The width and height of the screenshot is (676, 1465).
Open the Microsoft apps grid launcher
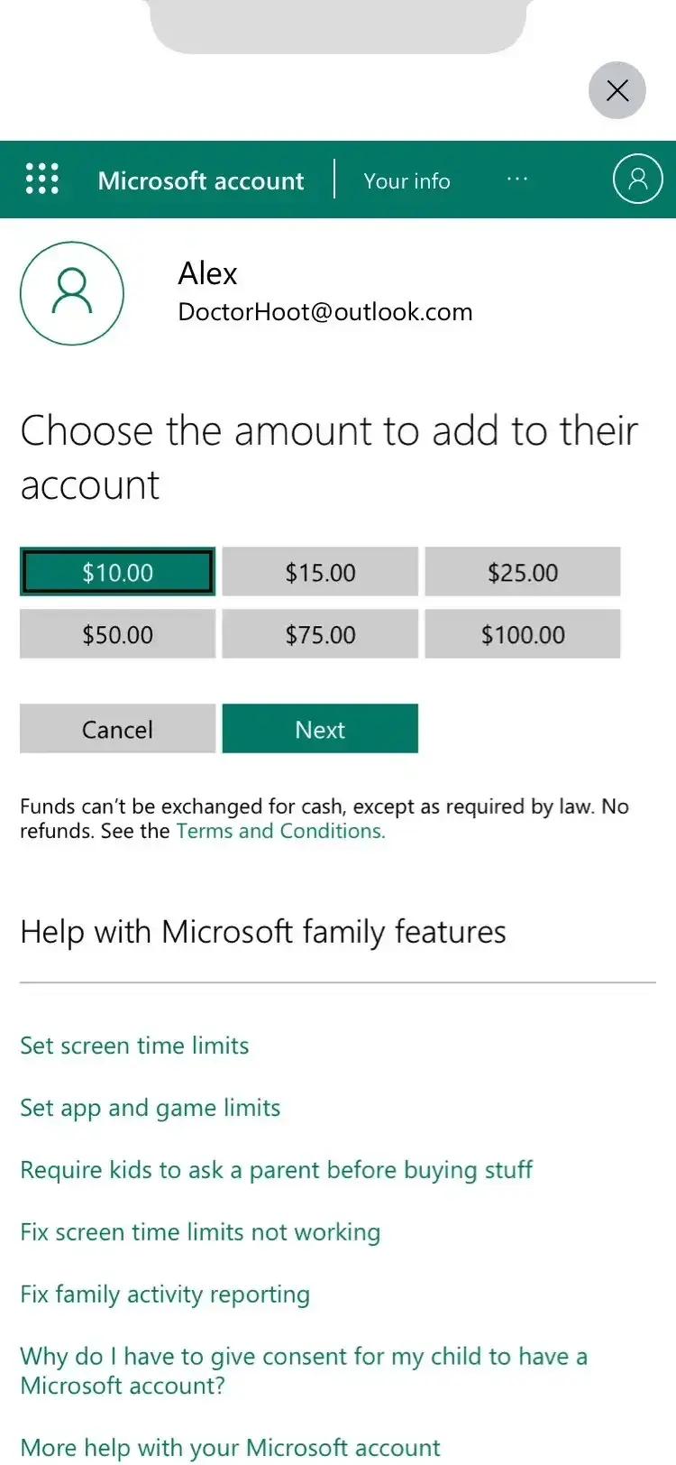tap(41, 180)
